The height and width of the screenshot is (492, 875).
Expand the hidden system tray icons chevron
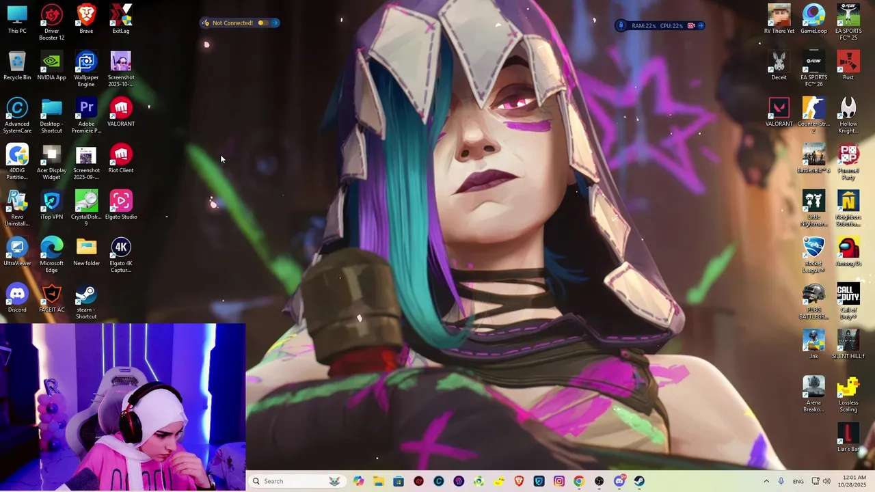pos(766,481)
